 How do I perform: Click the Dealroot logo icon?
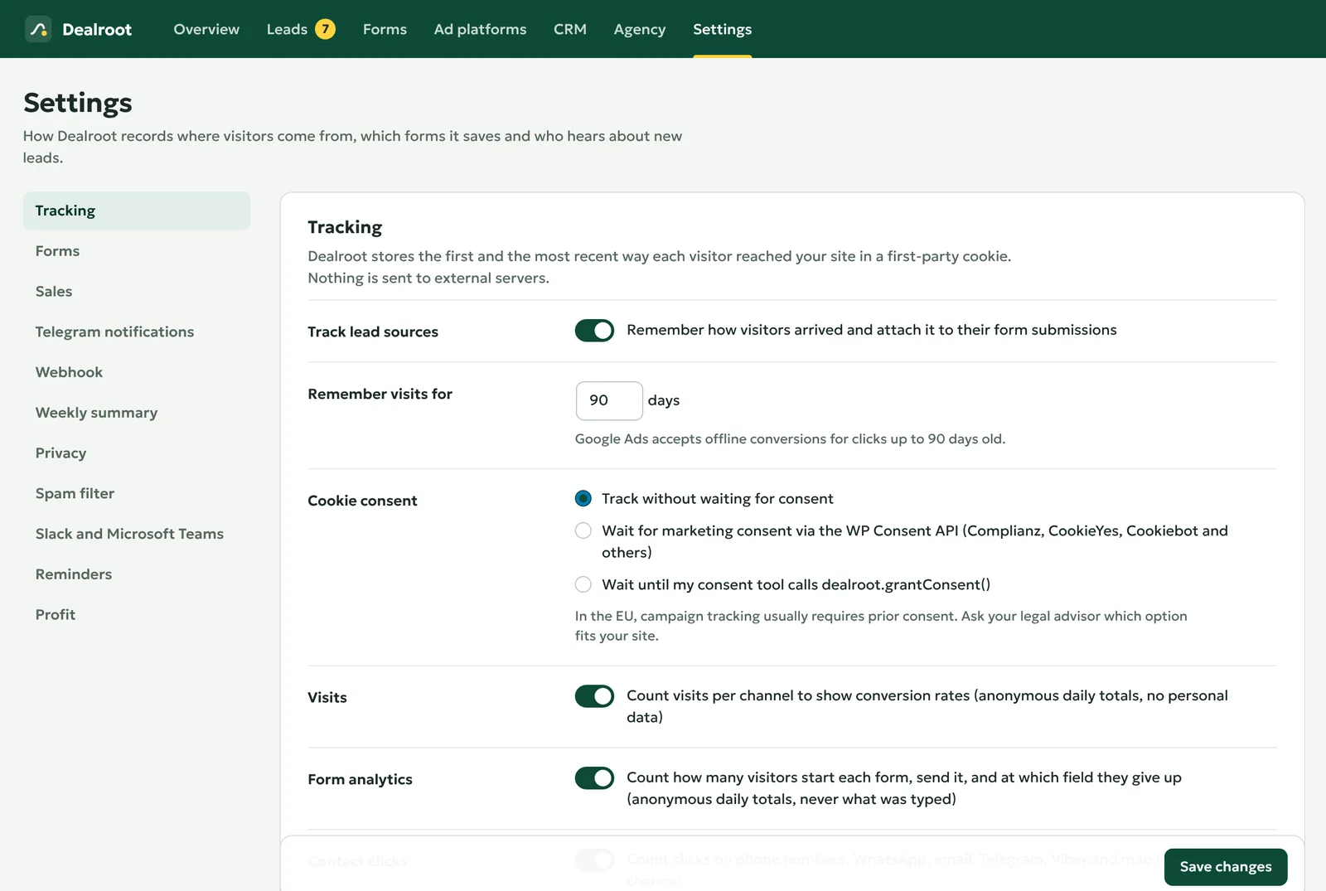tap(38, 29)
